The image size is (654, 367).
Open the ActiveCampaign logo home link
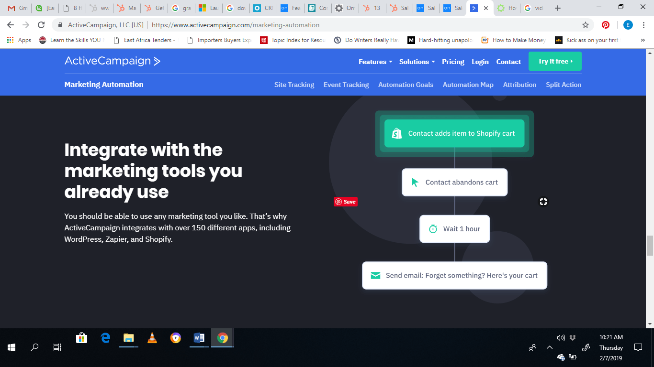point(113,61)
